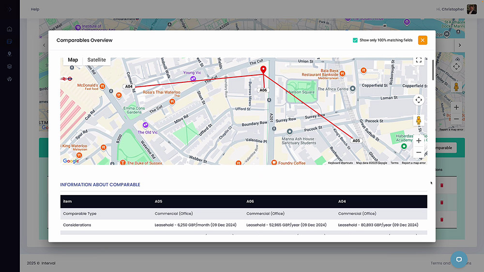Image resolution: width=484 pixels, height=272 pixels.
Task: Click the A05 column header
Action: pyautogui.click(x=158, y=201)
